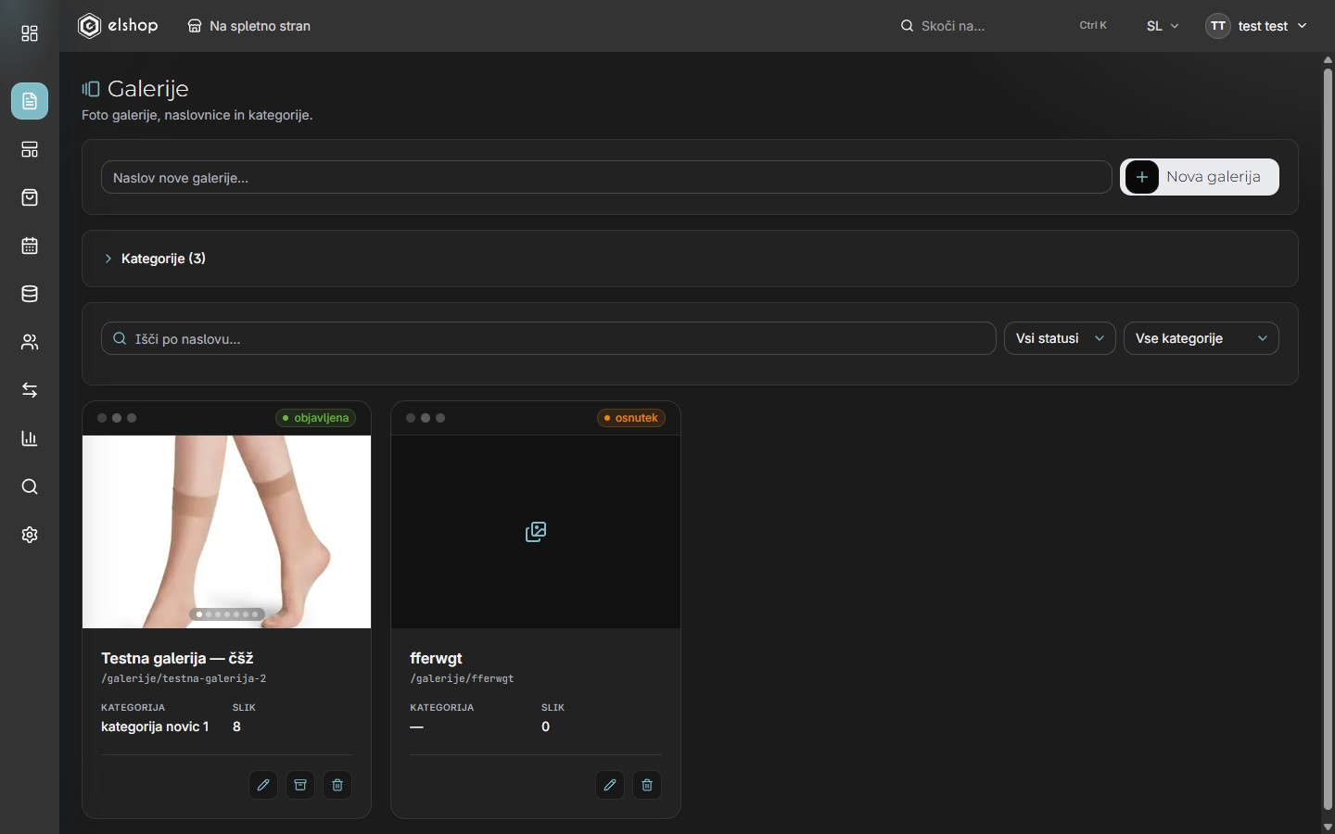Click the socks image thumbnail
Viewport: 1335px width, 834px height.
click(226, 532)
